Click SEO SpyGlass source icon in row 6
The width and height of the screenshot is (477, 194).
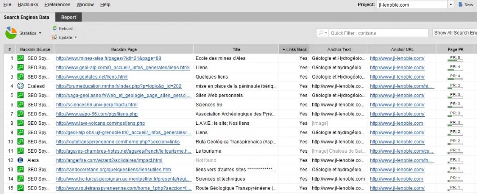coord(20,105)
